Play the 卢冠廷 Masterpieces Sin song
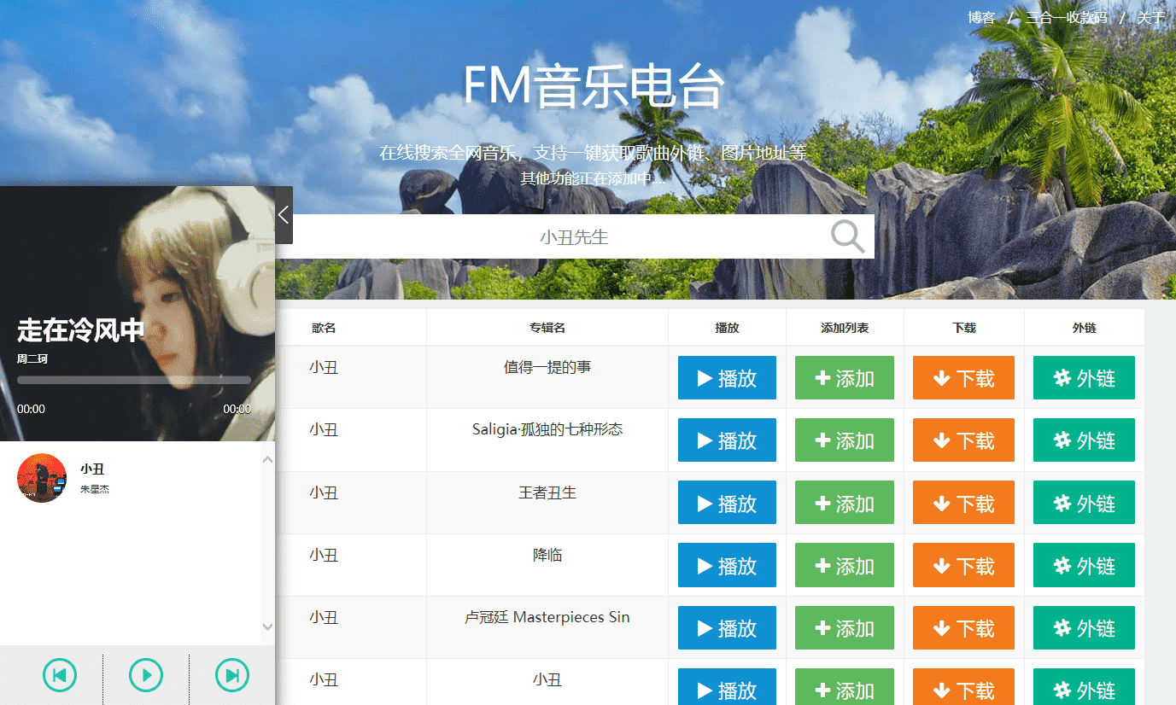 coord(727,627)
